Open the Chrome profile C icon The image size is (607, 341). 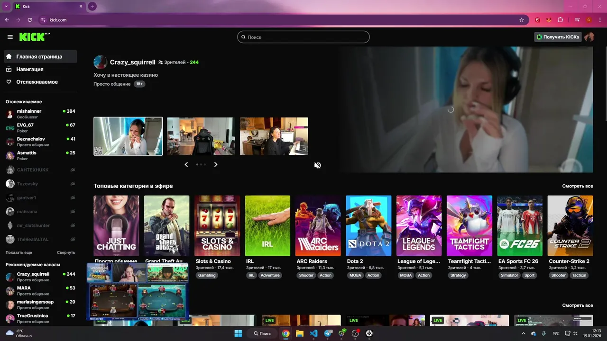pos(589,20)
